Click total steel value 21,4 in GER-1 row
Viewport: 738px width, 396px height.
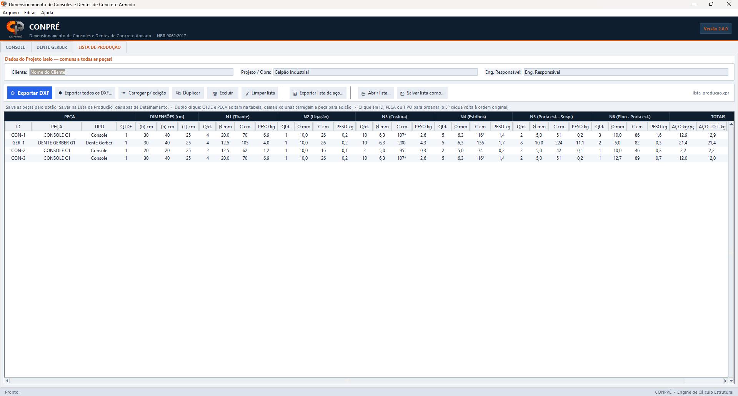[x=711, y=143]
